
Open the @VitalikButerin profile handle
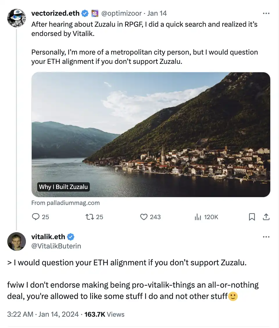coord(56,246)
